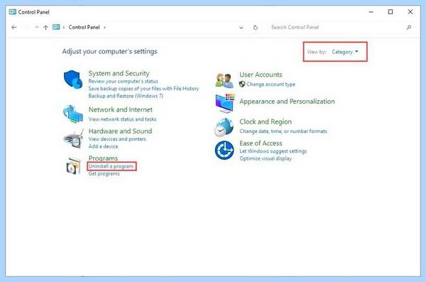Image resolution: width=426 pixels, height=282 pixels.
Task: Open Clock and Region category link
Action: point(266,122)
